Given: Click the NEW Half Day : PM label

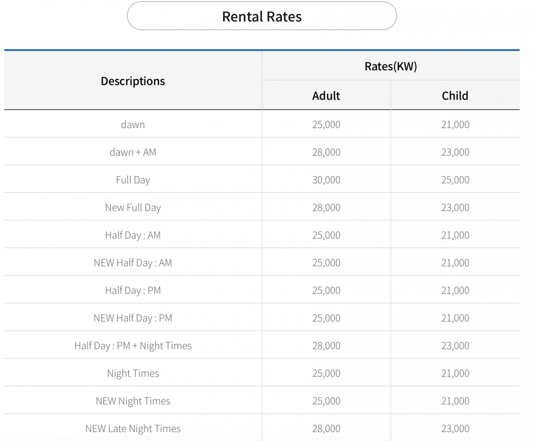Looking at the screenshot, I should point(133,318).
